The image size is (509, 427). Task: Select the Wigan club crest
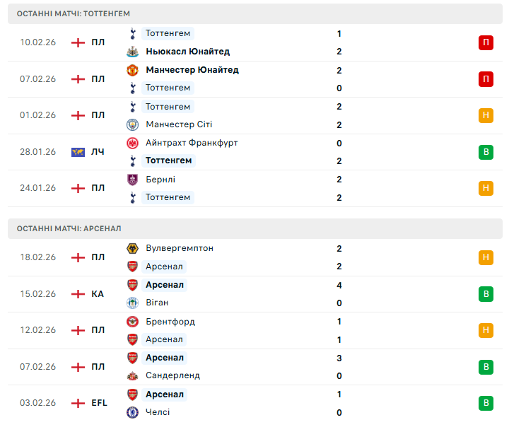coord(132,303)
